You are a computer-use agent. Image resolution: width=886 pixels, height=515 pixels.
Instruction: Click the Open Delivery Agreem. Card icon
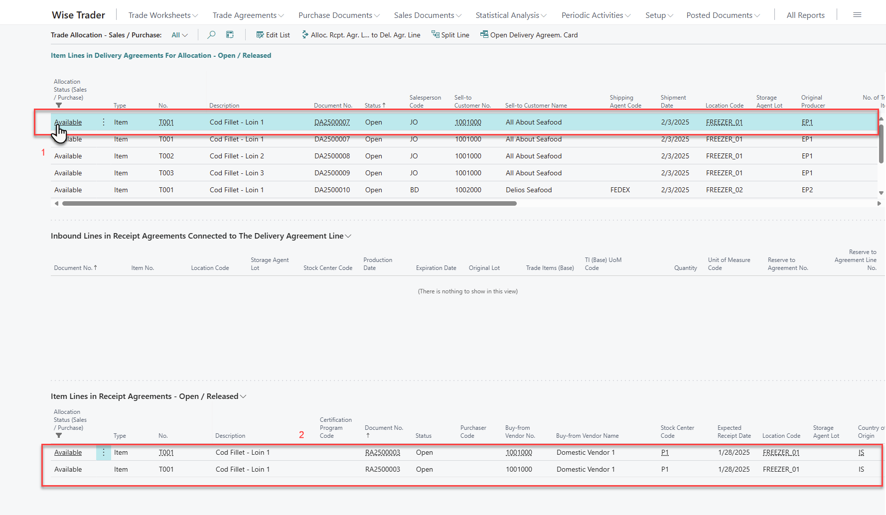tap(484, 35)
